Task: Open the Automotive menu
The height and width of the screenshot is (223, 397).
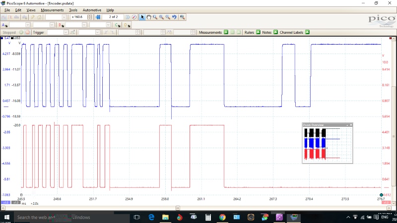Action: pos(92,10)
